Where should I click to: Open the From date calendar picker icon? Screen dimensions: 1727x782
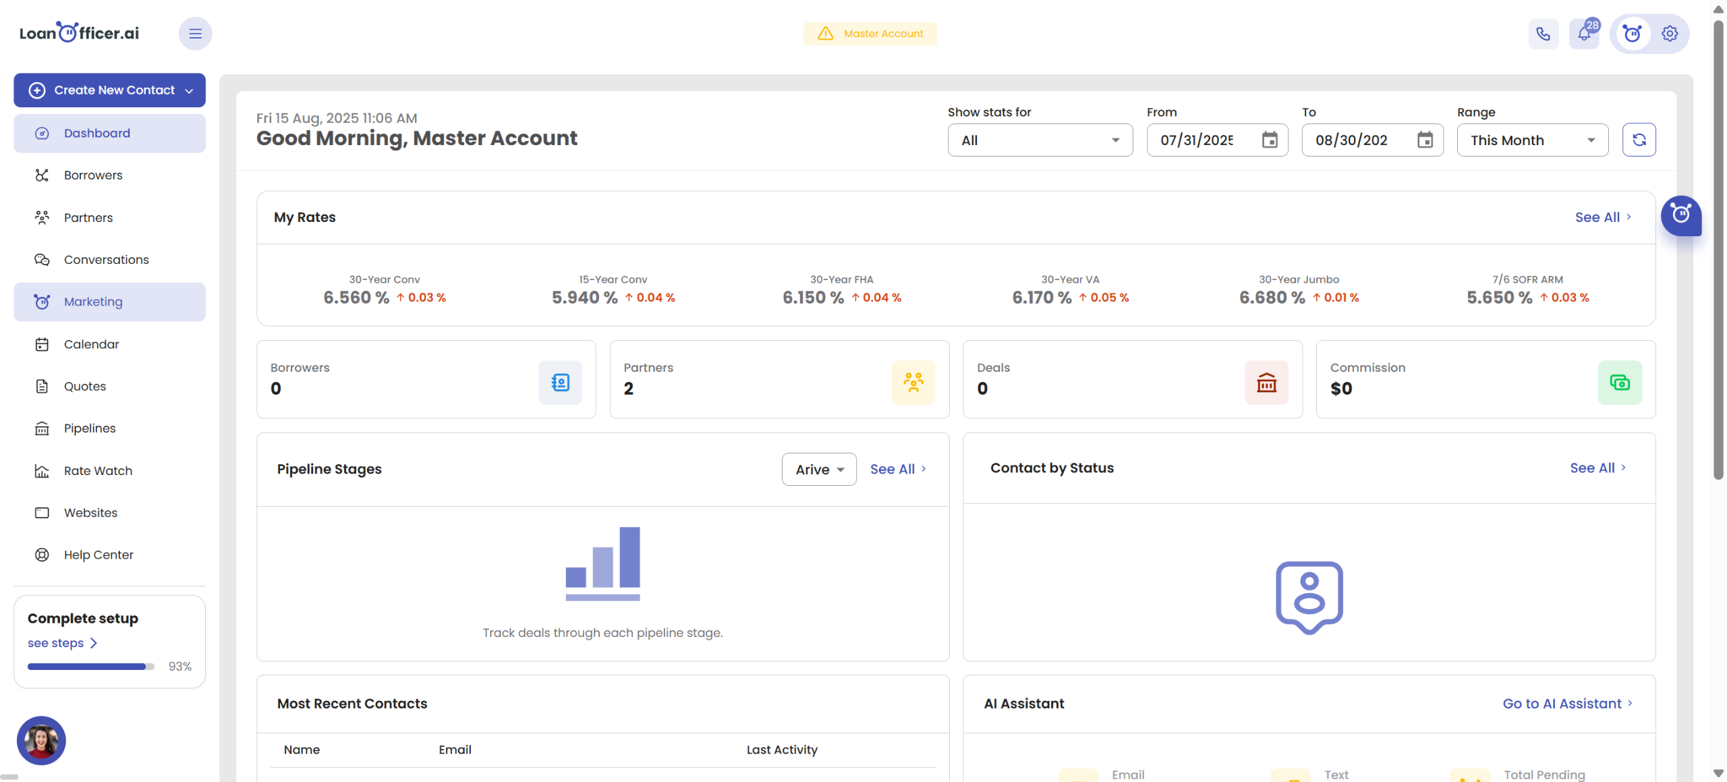1270,140
